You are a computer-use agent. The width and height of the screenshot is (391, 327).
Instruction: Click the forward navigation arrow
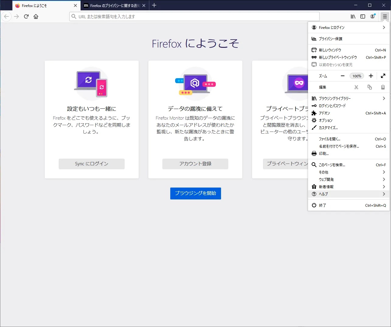[16, 16]
